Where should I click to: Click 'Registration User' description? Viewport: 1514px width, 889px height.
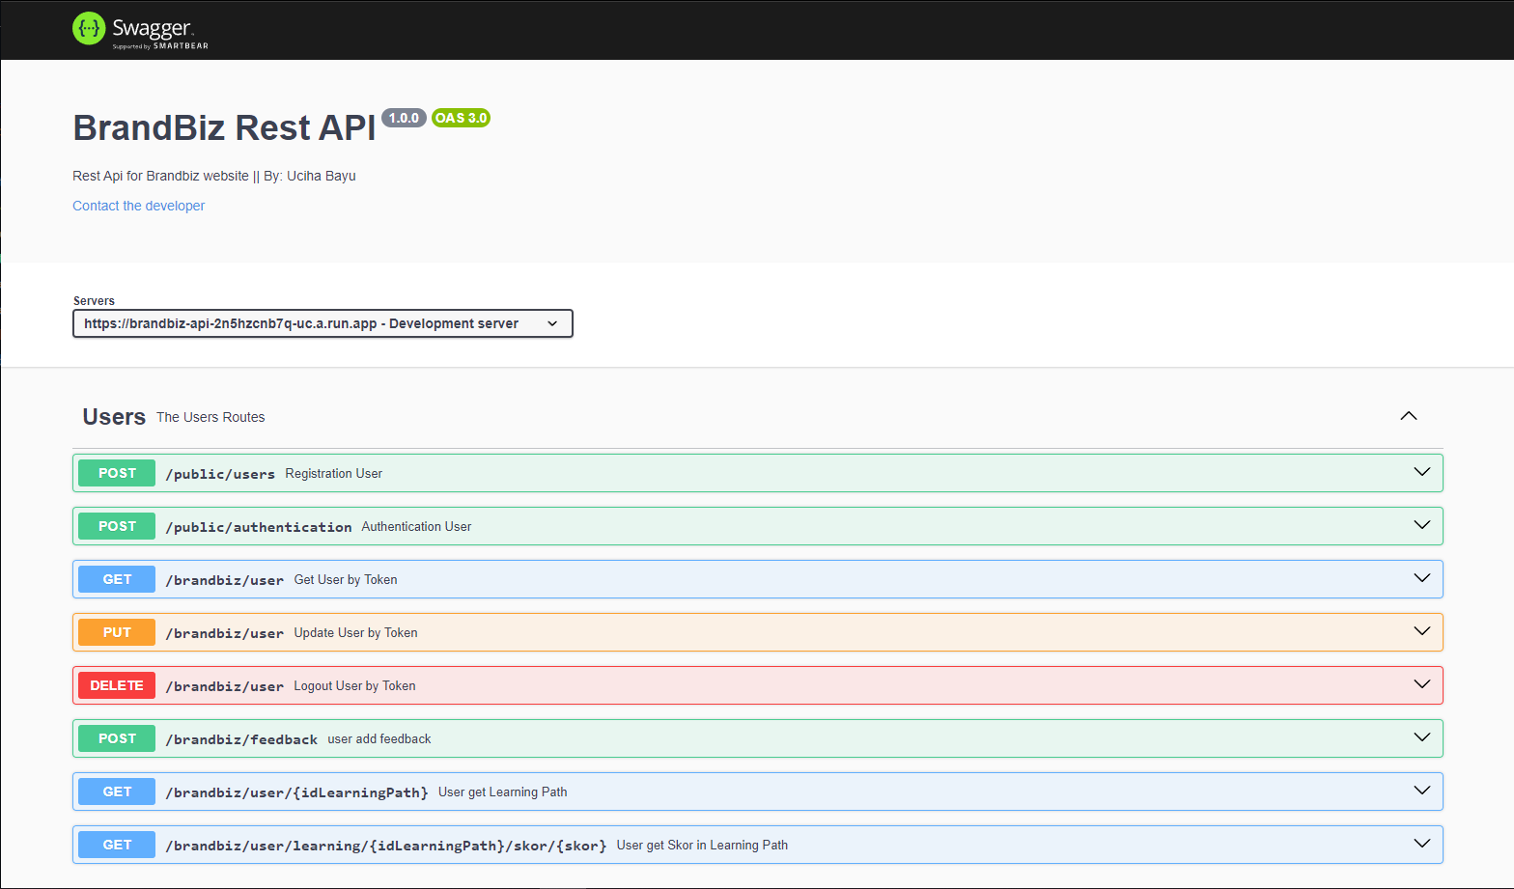coord(333,473)
